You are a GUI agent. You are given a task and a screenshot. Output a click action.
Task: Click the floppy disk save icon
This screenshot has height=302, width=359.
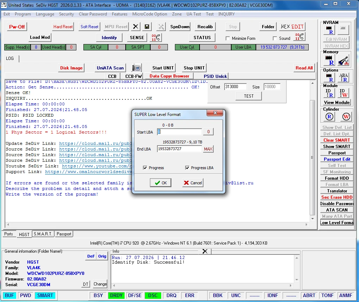(147, 26)
